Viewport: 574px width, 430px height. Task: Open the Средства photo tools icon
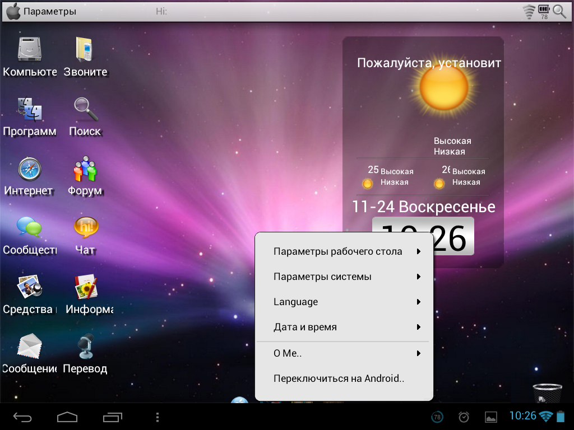30,287
